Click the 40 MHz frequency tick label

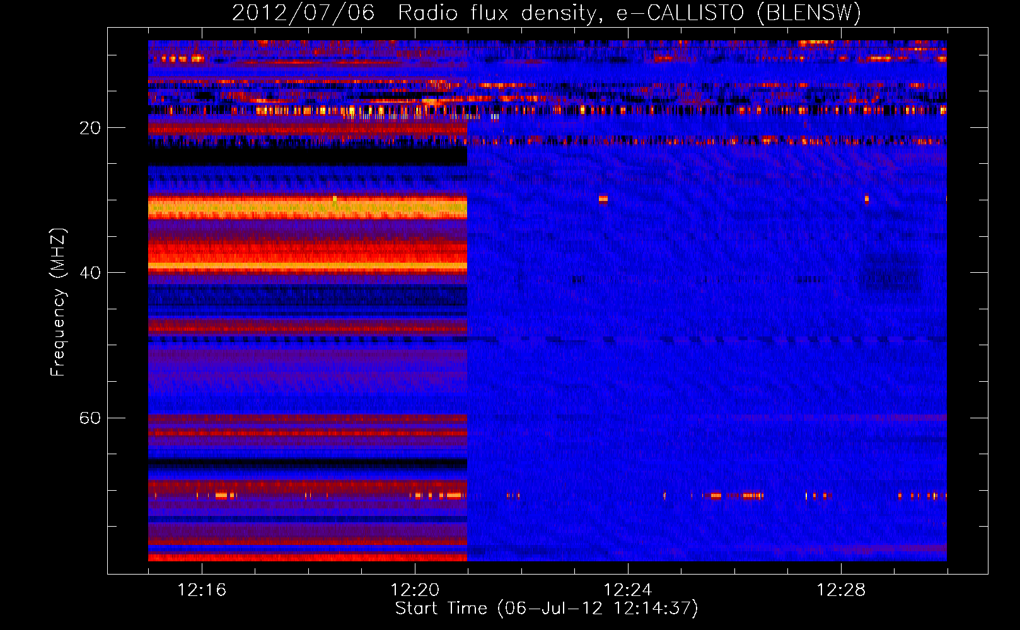(x=90, y=273)
